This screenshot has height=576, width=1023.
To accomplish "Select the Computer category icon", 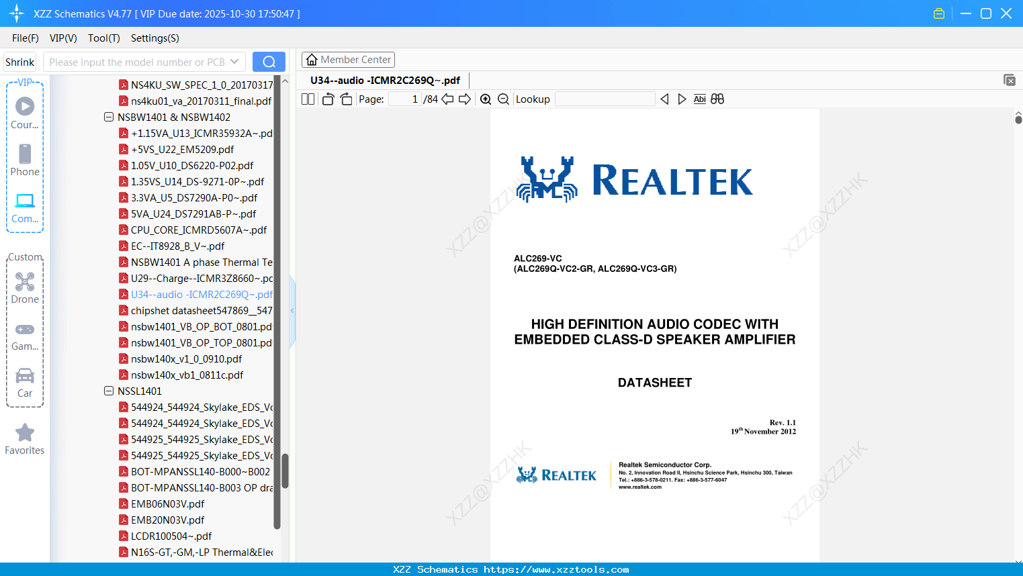I will [x=25, y=207].
